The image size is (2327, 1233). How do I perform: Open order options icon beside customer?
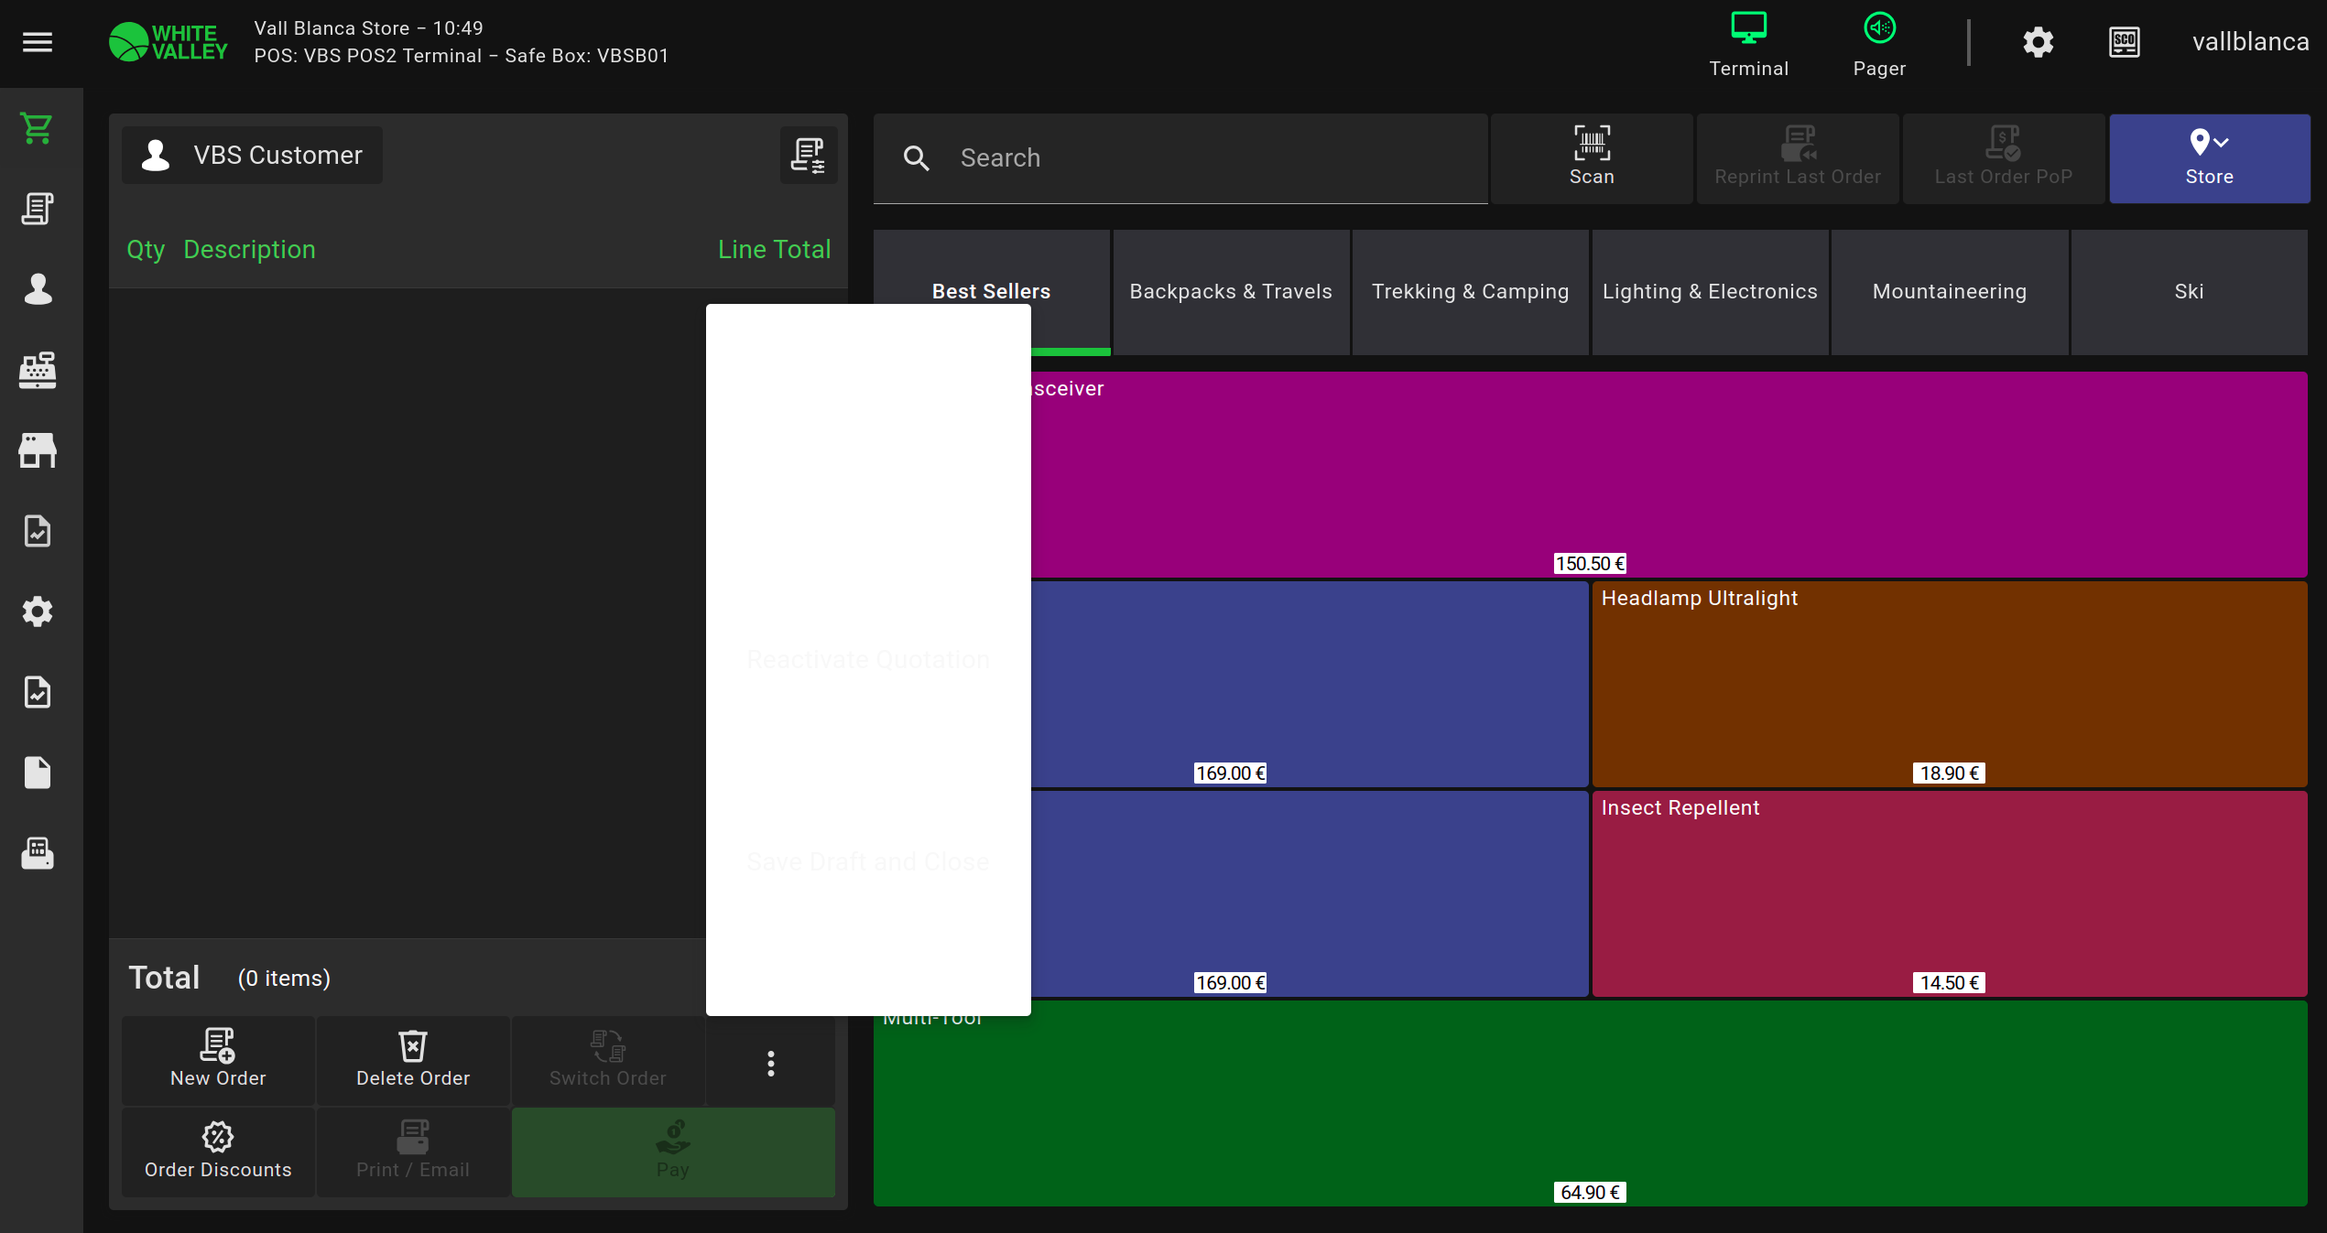(808, 156)
